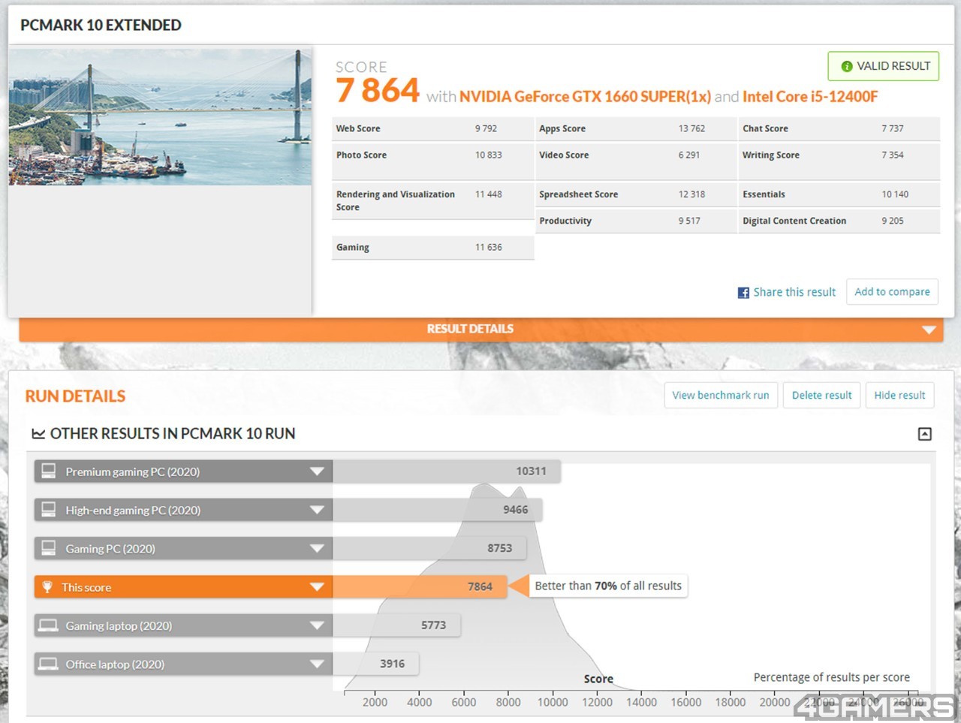Click the laptop icon for Gaming laptop (2020)
The height and width of the screenshot is (723, 961).
(49, 625)
